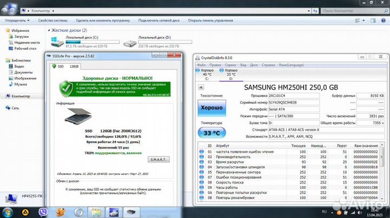Open the view options dropdown arrow
The height and width of the screenshot is (218, 390).
pyautogui.click(x=363, y=21)
